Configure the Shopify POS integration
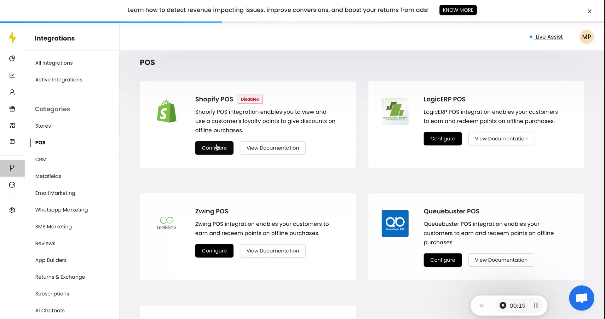605x319 pixels. point(214,148)
